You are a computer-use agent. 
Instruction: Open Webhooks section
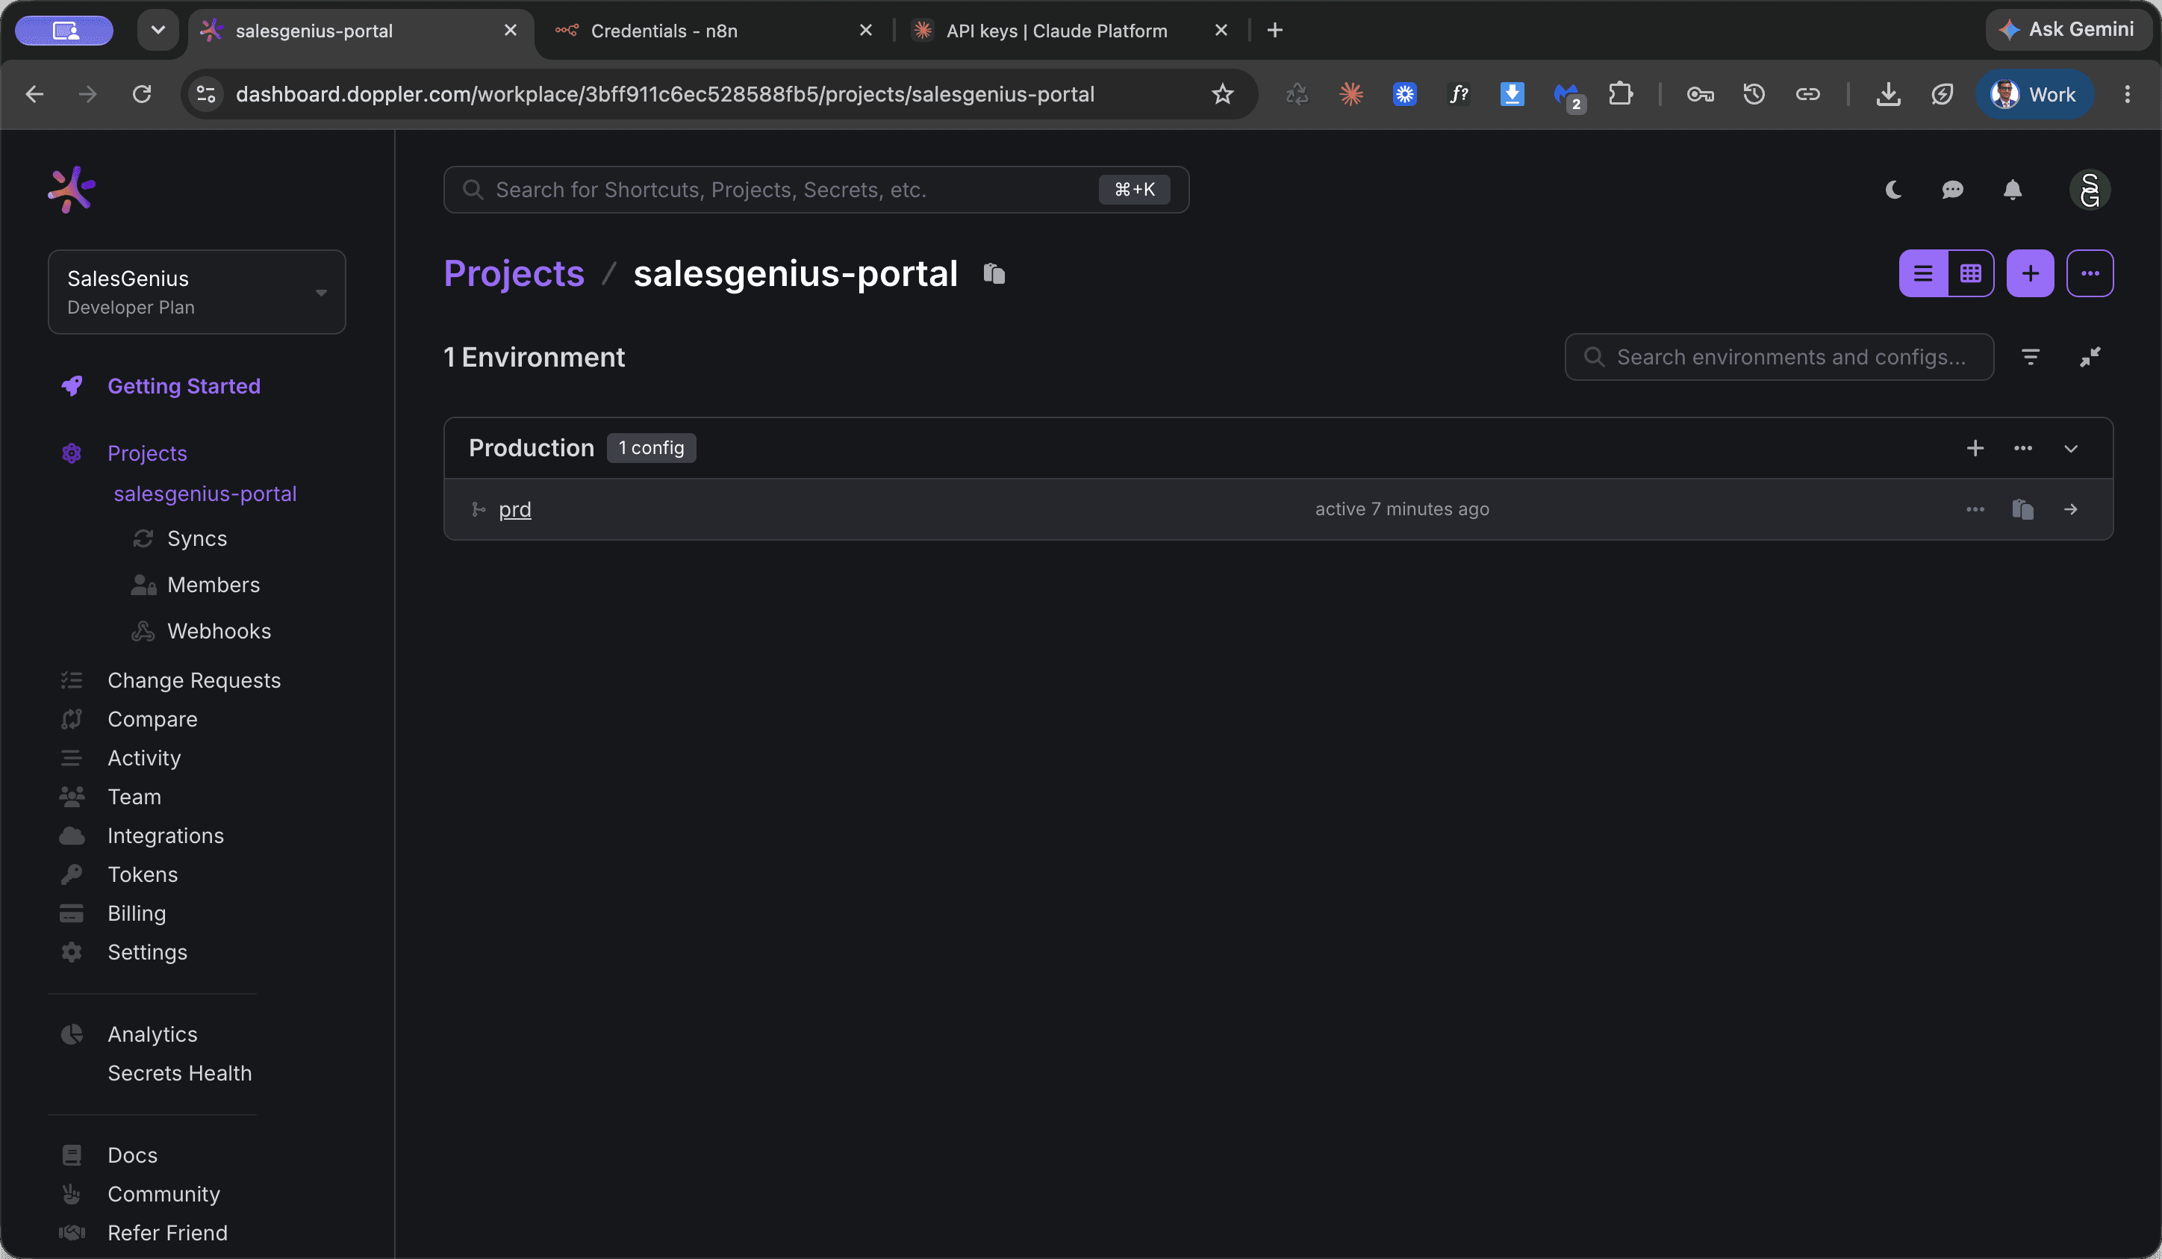tap(219, 632)
